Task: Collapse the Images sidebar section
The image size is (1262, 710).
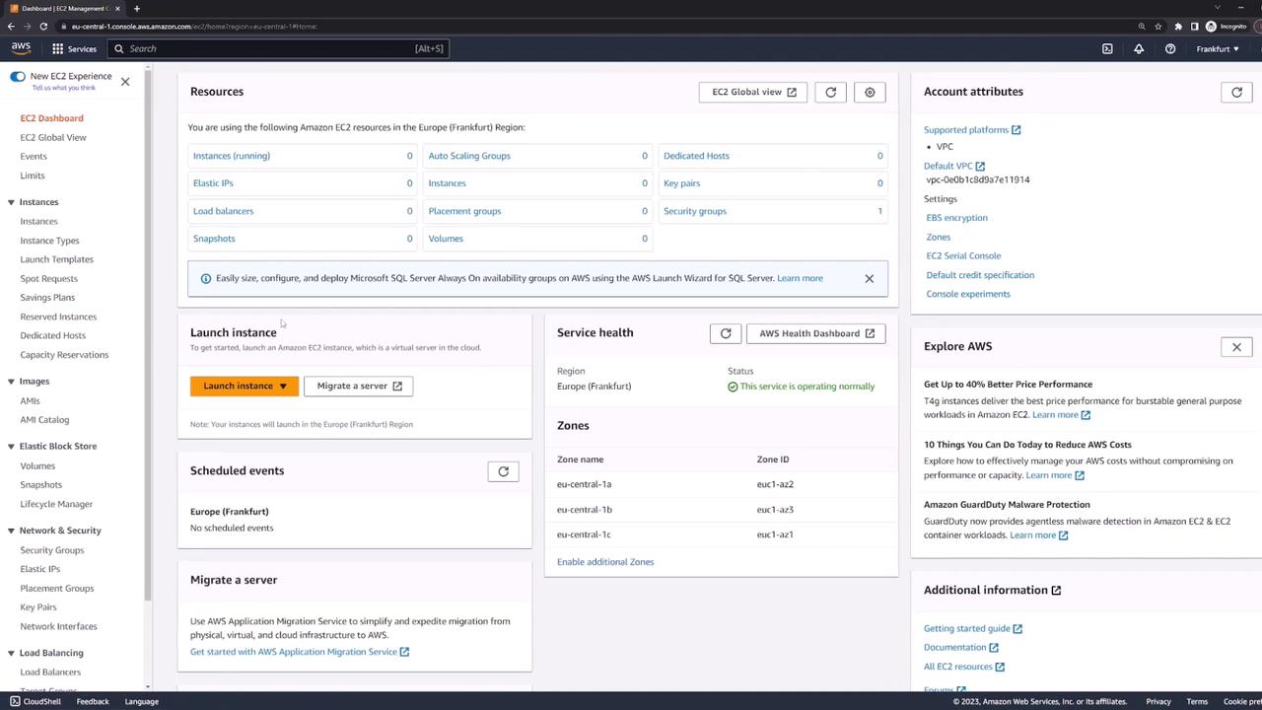Action: (11, 382)
